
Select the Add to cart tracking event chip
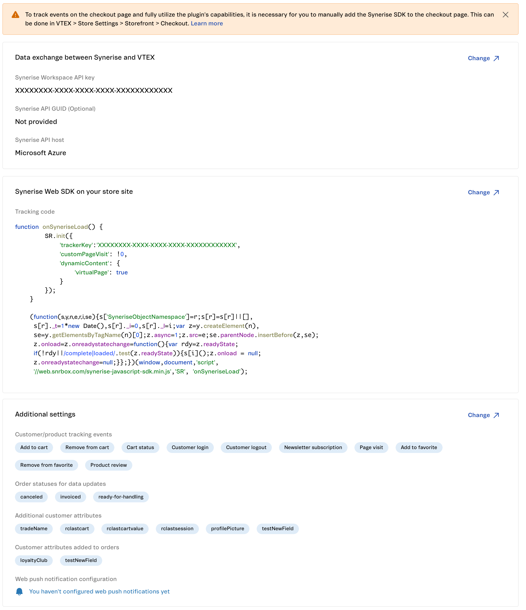34,447
